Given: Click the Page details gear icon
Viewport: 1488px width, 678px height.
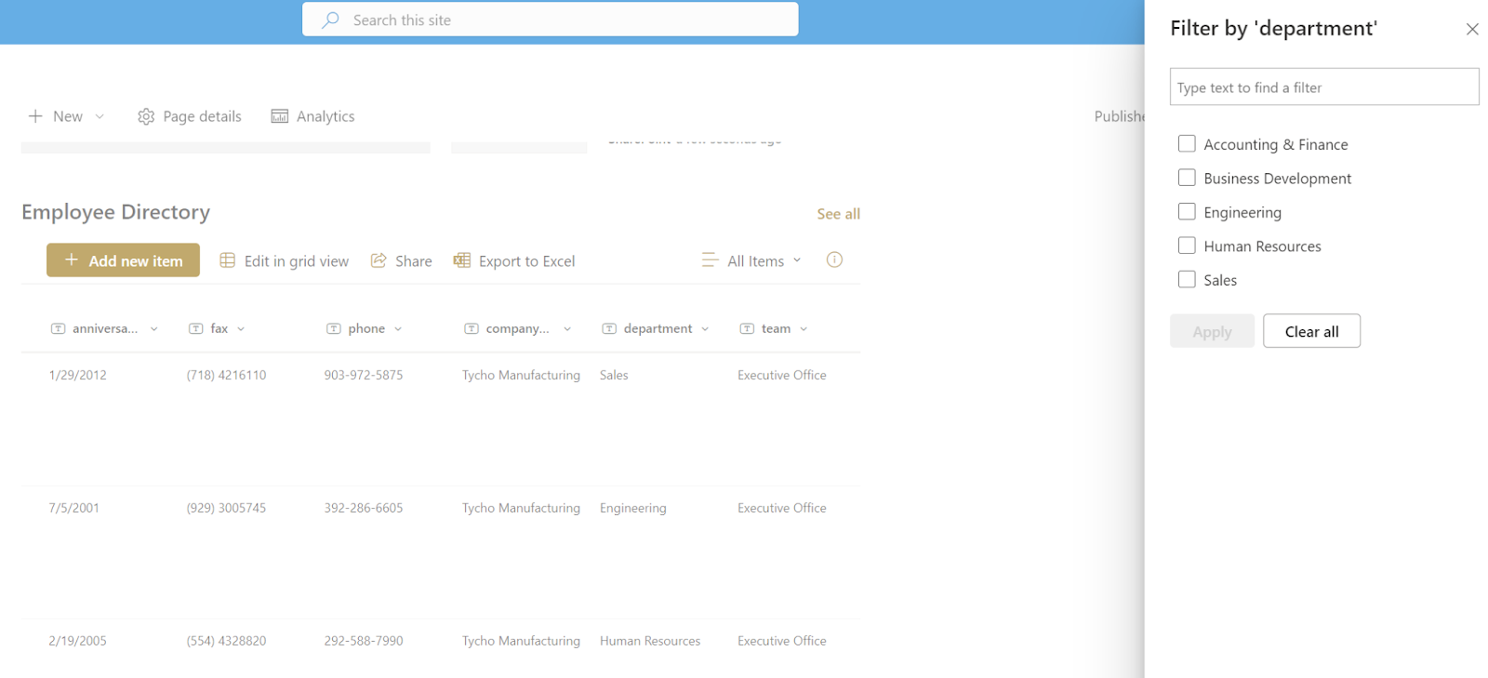Looking at the screenshot, I should tap(146, 116).
